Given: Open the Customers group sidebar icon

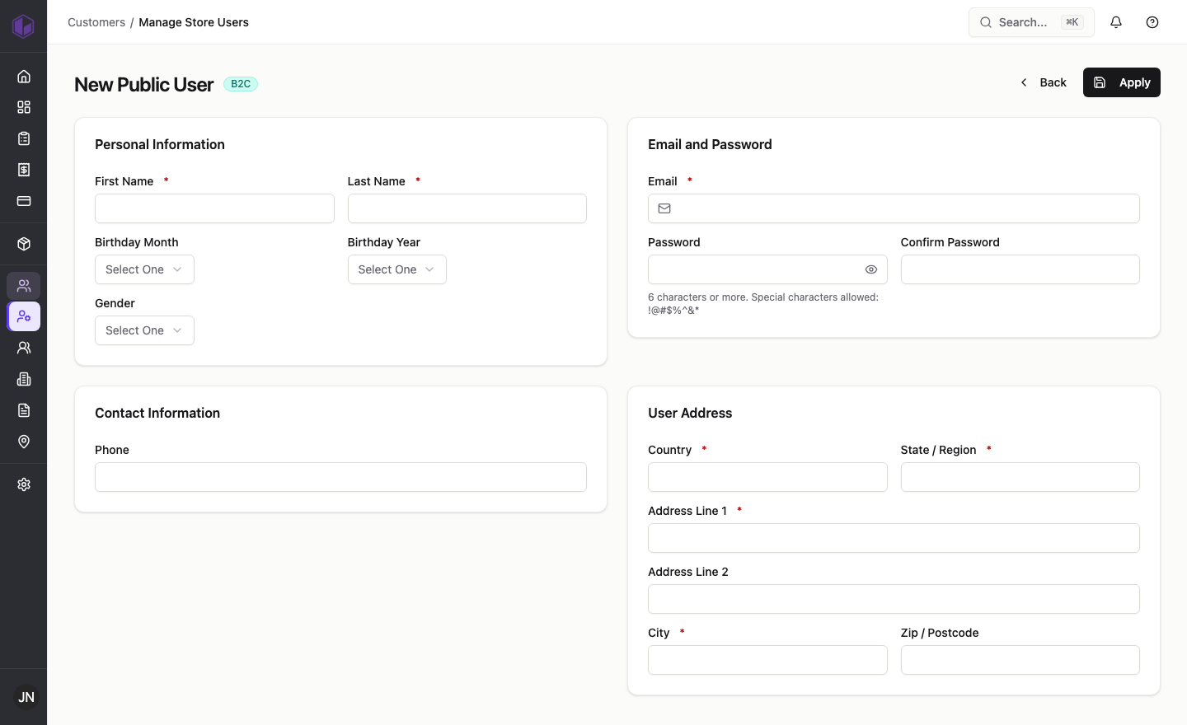Looking at the screenshot, I should point(24,286).
